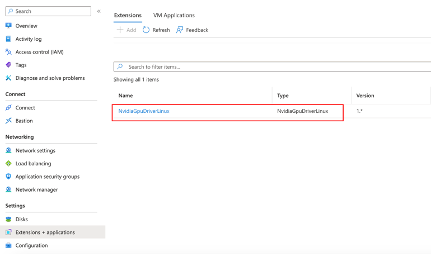Click the Network manager icon

[8, 189]
